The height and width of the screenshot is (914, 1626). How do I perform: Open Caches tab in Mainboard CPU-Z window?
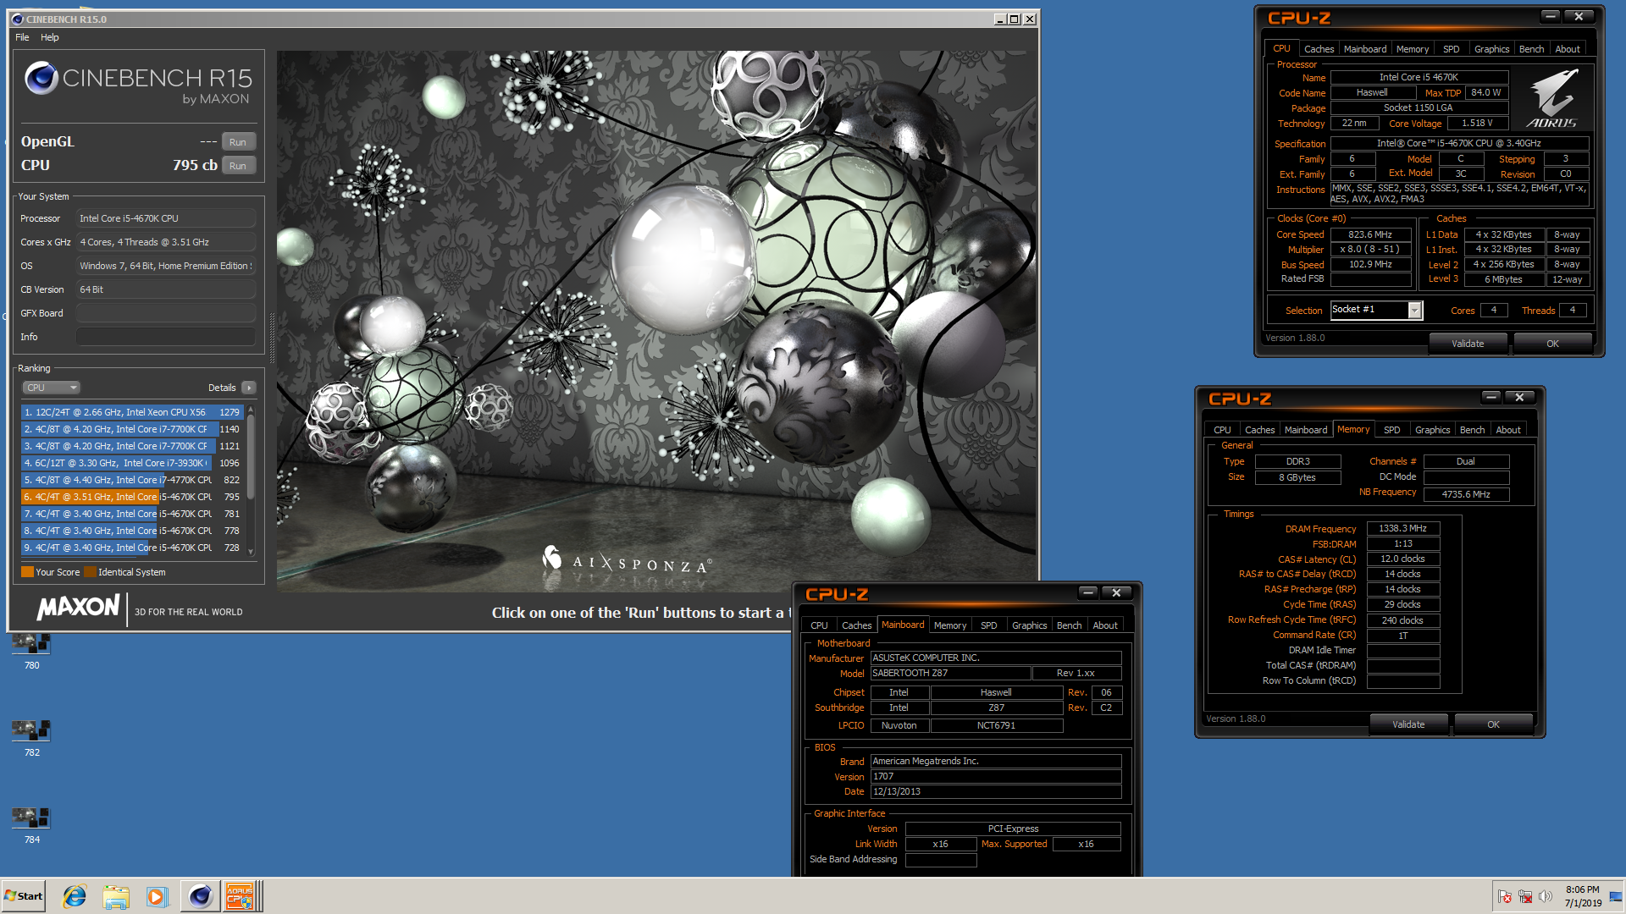[x=856, y=625]
